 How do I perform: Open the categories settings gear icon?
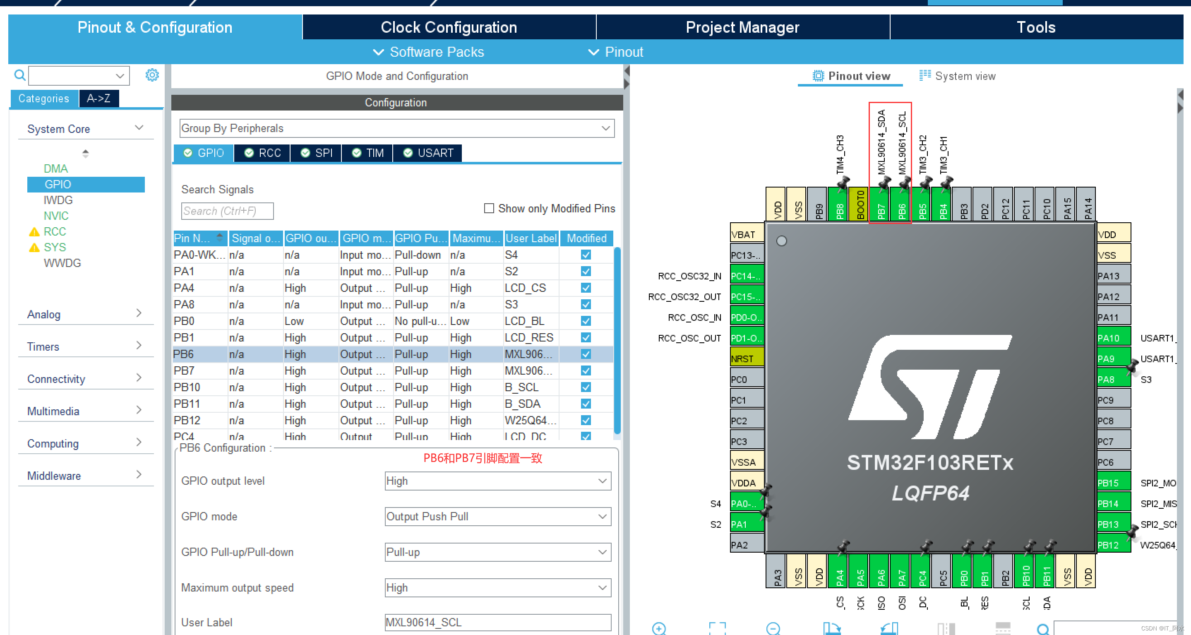pyautogui.click(x=152, y=75)
